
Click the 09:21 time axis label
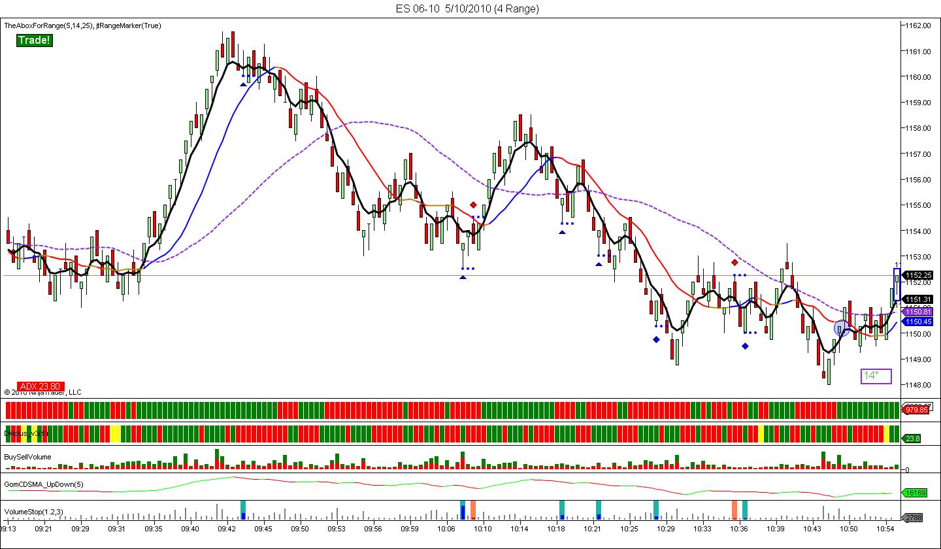pos(44,527)
